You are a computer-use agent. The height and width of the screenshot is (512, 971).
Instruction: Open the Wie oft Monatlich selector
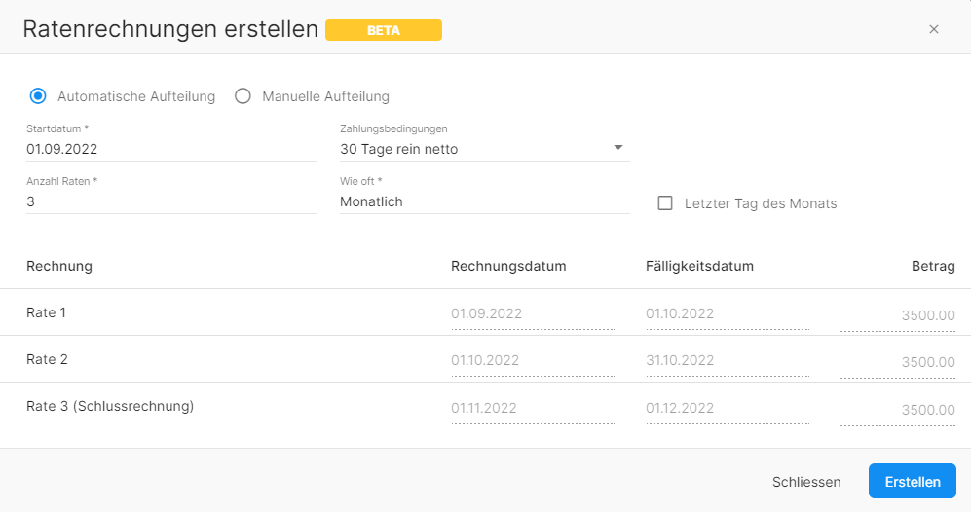click(484, 201)
